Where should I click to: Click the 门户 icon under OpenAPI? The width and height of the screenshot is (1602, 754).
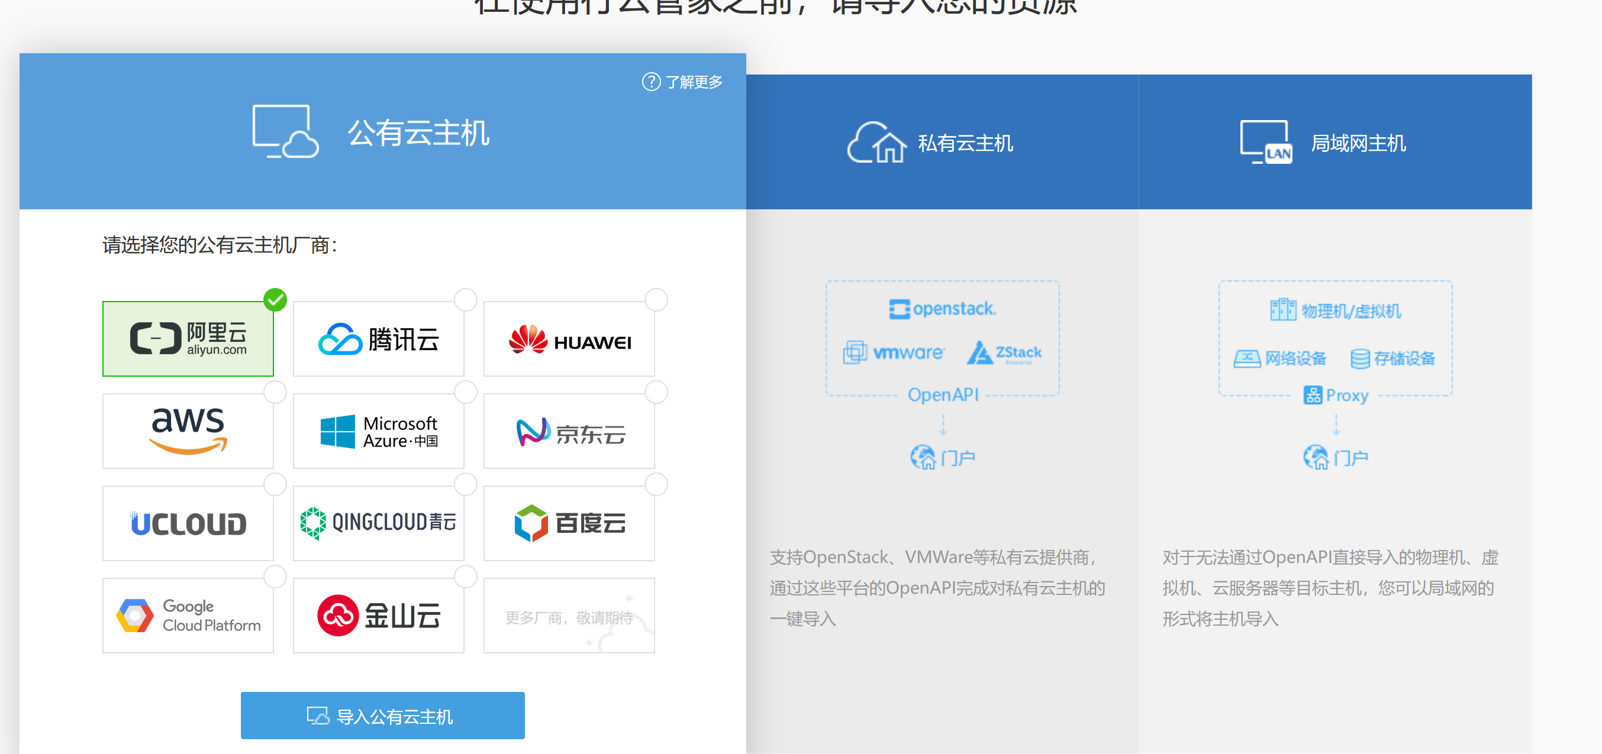pos(923,458)
